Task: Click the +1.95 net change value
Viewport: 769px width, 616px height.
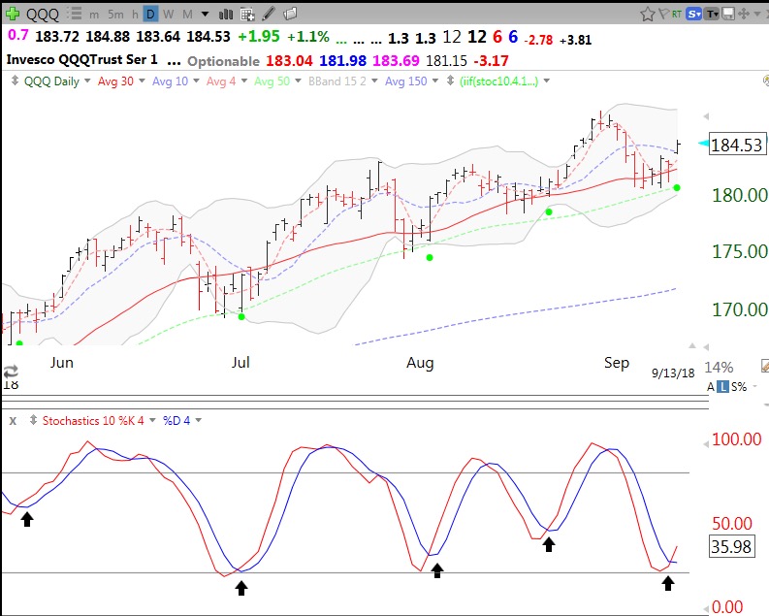Action: pos(259,36)
